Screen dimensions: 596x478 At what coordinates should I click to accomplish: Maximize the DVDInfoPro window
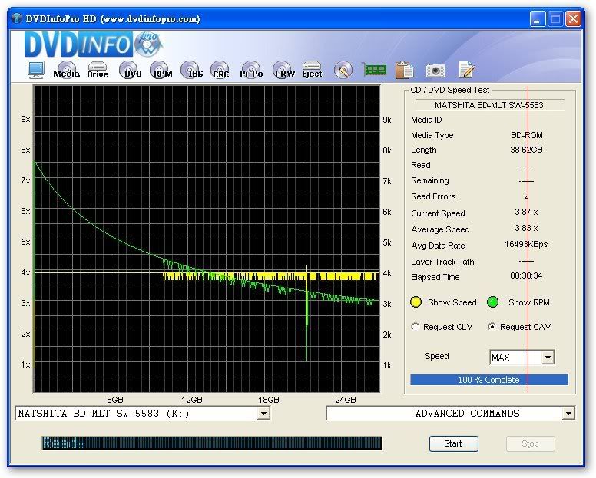click(x=556, y=19)
